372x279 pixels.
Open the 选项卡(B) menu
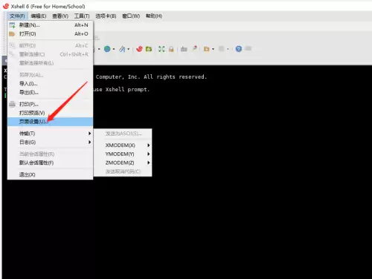pyautogui.click(x=106, y=16)
